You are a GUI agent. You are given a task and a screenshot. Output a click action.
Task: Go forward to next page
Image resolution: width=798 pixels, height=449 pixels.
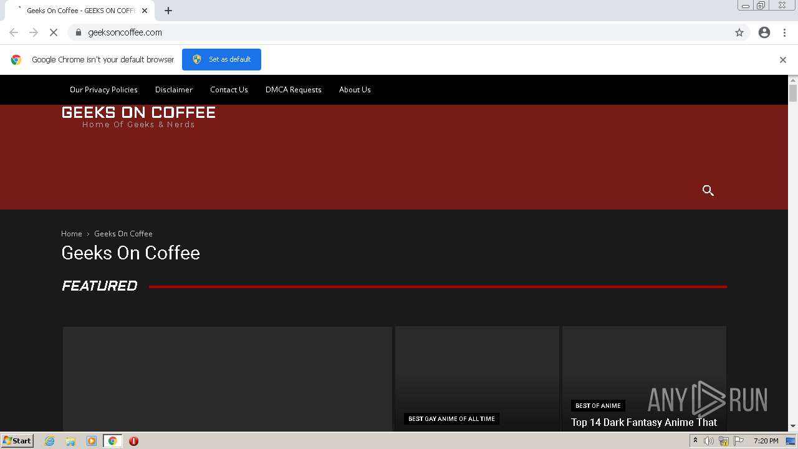point(34,32)
